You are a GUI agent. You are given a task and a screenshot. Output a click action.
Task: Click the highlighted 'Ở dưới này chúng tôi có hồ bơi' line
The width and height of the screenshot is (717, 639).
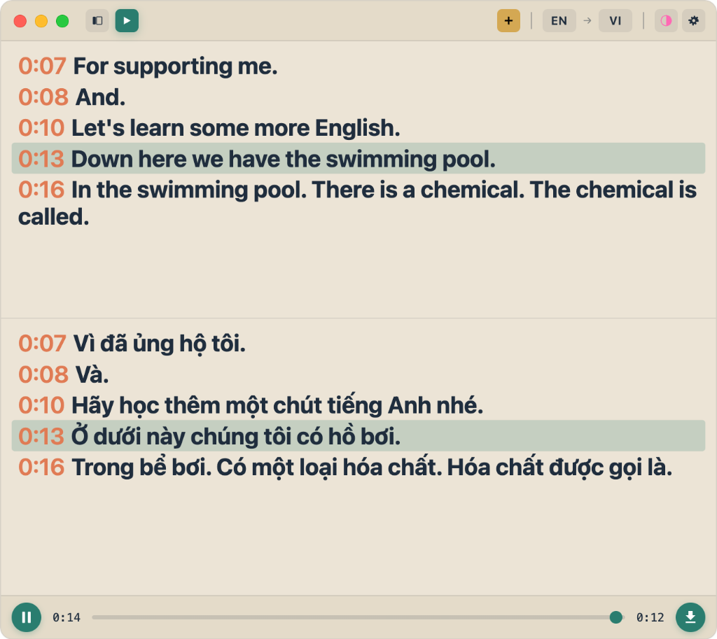[235, 436]
